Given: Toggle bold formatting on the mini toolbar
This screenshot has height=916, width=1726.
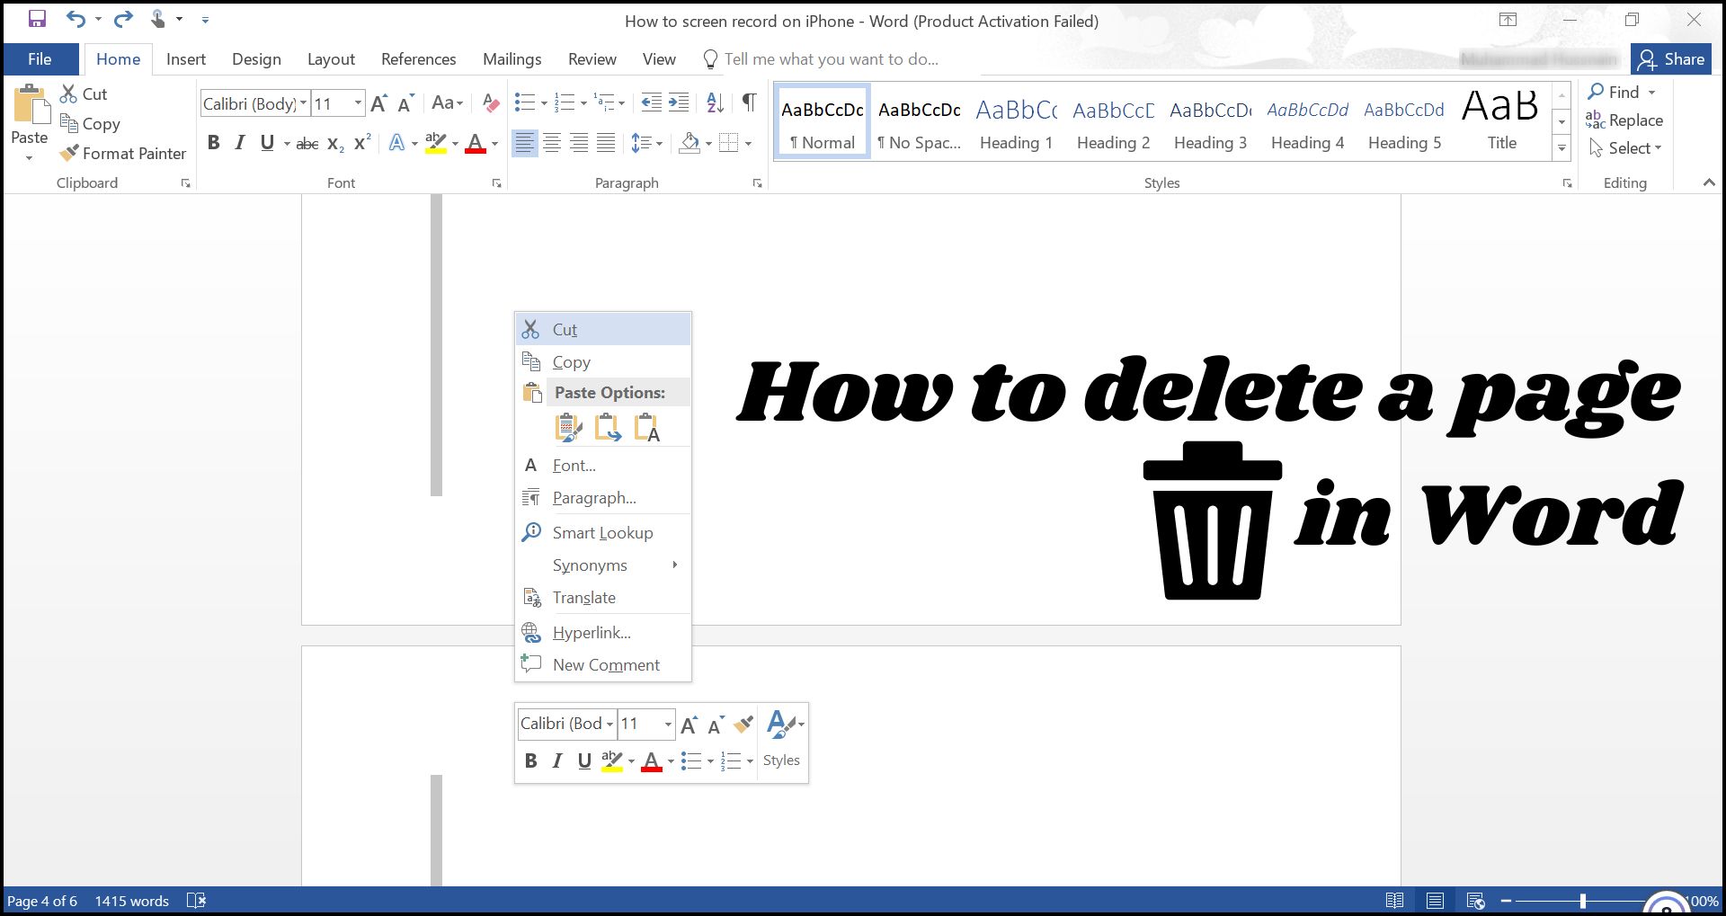Looking at the screenshot, I should pyautogui.click(x=529, y=760).
